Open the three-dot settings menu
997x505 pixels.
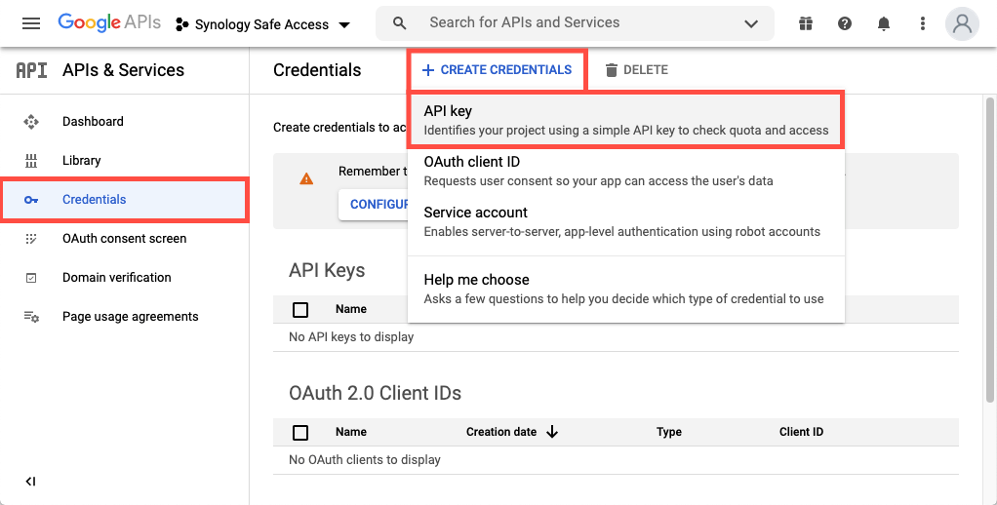click(923, 24)
